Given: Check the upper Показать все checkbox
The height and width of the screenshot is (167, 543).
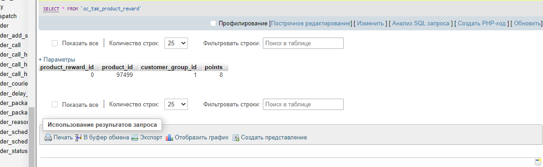Looking at the screenshot, I should click(55, 43).
